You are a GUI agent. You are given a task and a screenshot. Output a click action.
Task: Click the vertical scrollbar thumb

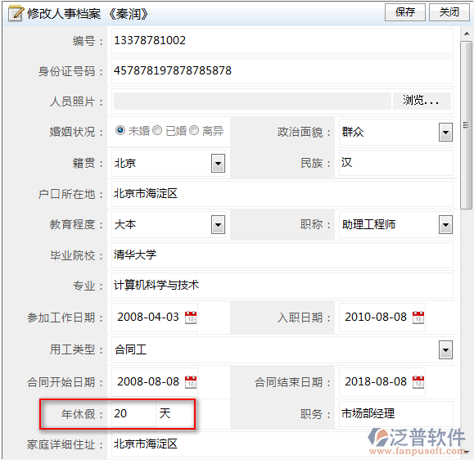(466, 125)
